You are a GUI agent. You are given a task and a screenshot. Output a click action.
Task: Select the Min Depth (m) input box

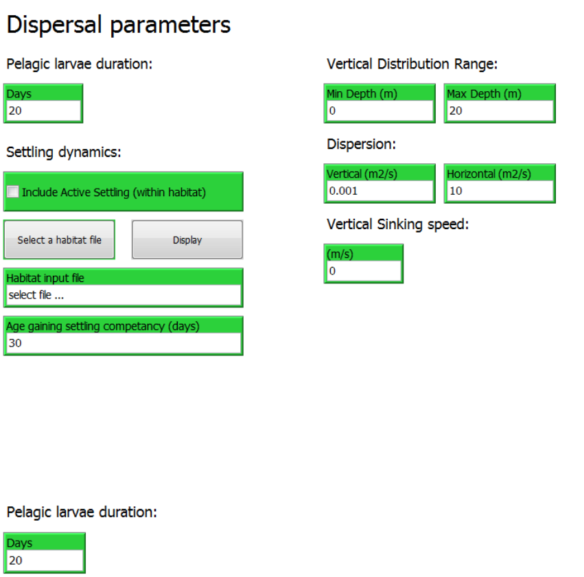(x=379, y=110)
